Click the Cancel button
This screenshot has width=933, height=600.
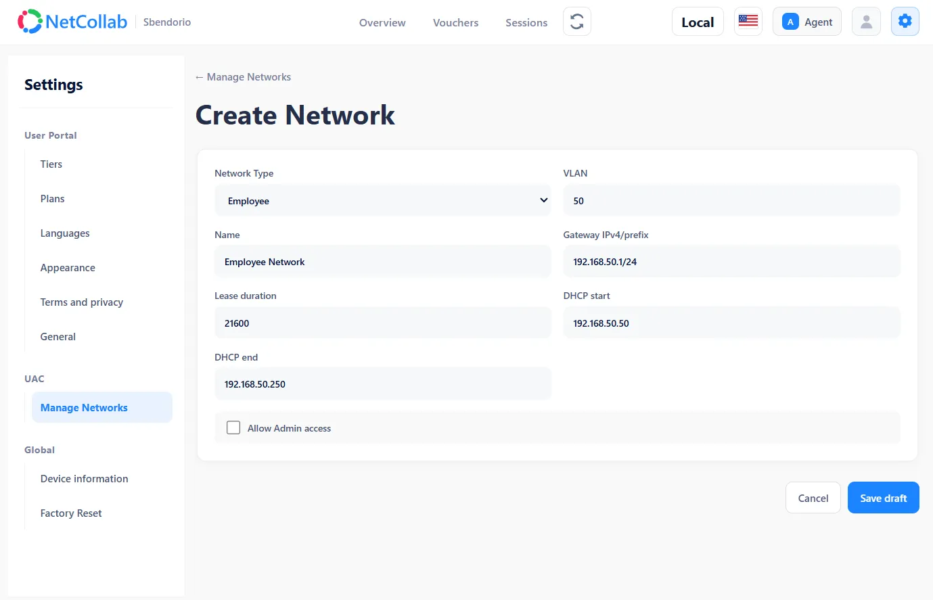click(813, 498)
